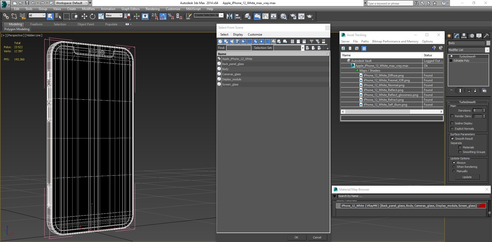The width and height of the screenshot is (492, 242).
Task: Save file from the quick access toolbar
Action: point(27,3)
